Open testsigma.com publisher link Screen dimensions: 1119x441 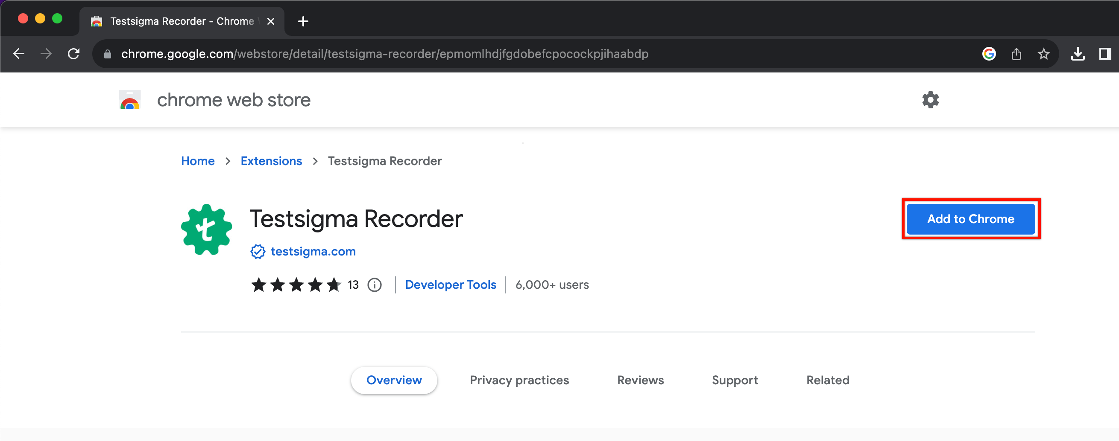[x=313, y=252]
